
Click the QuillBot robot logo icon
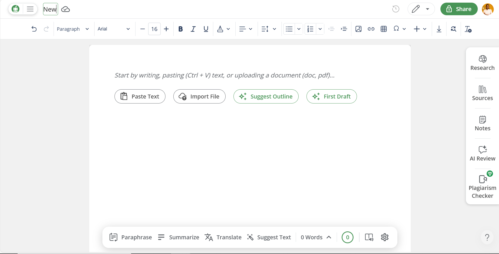[16, 9]
